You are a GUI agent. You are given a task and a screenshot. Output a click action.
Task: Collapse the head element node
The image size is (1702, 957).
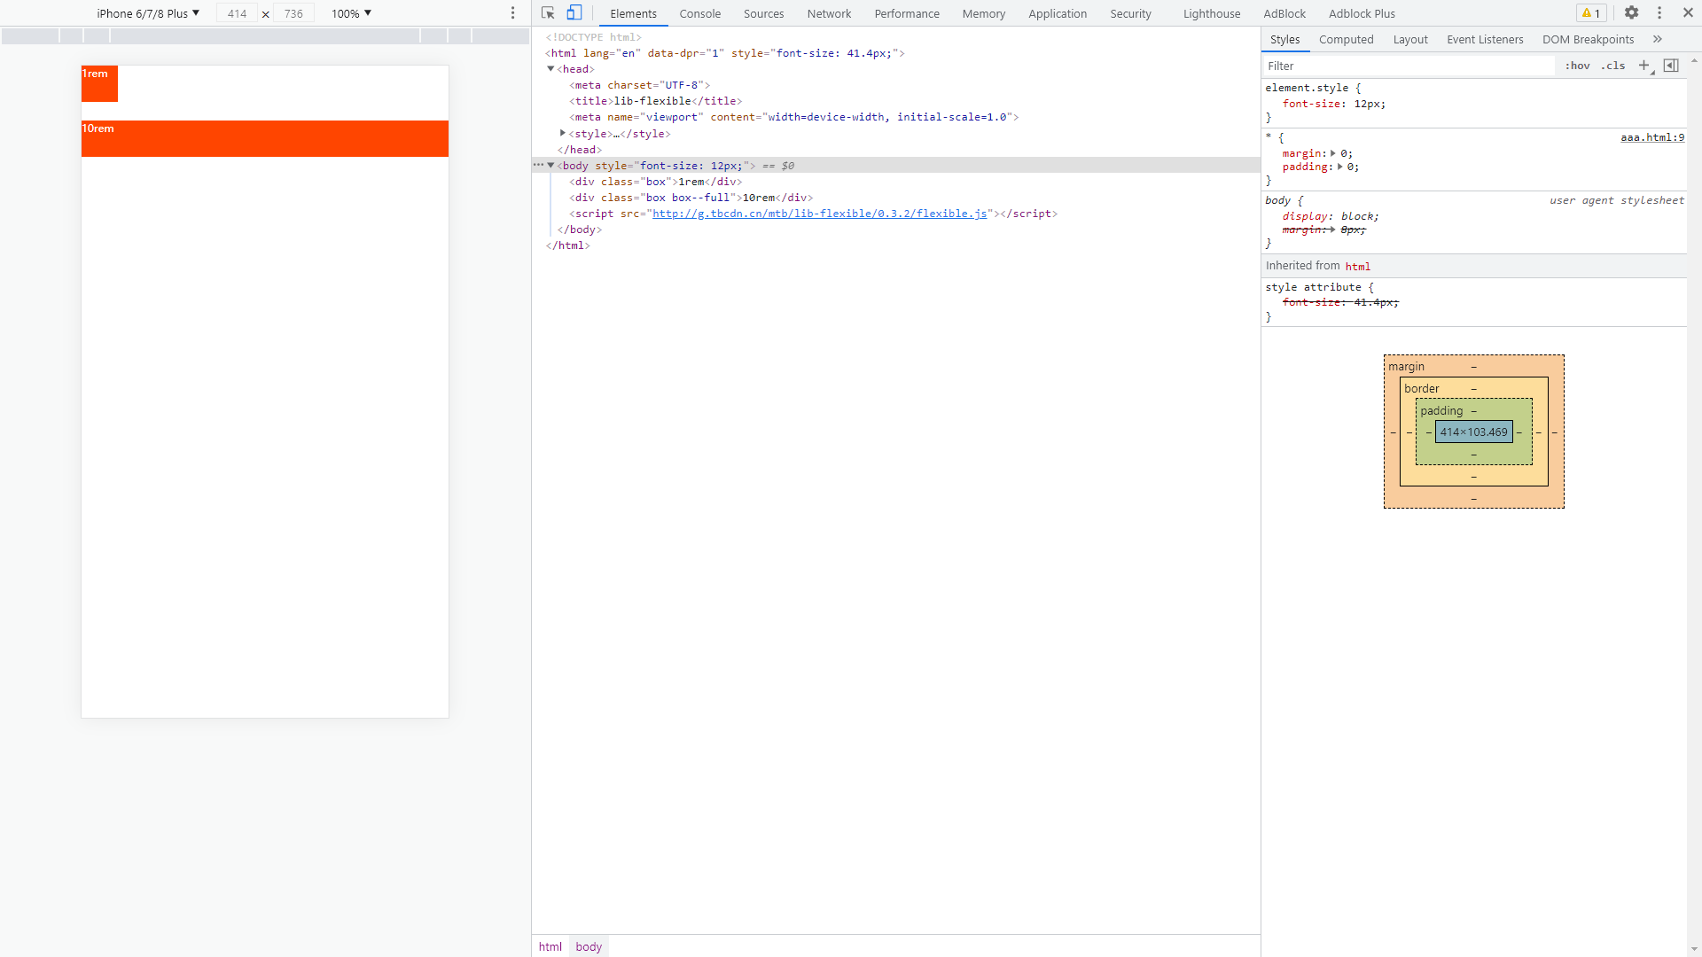(550, 69)
